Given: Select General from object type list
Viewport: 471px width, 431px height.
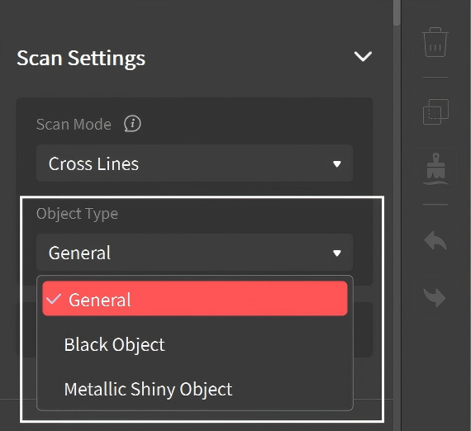Looking at the screenshot, I should [195, 298].
